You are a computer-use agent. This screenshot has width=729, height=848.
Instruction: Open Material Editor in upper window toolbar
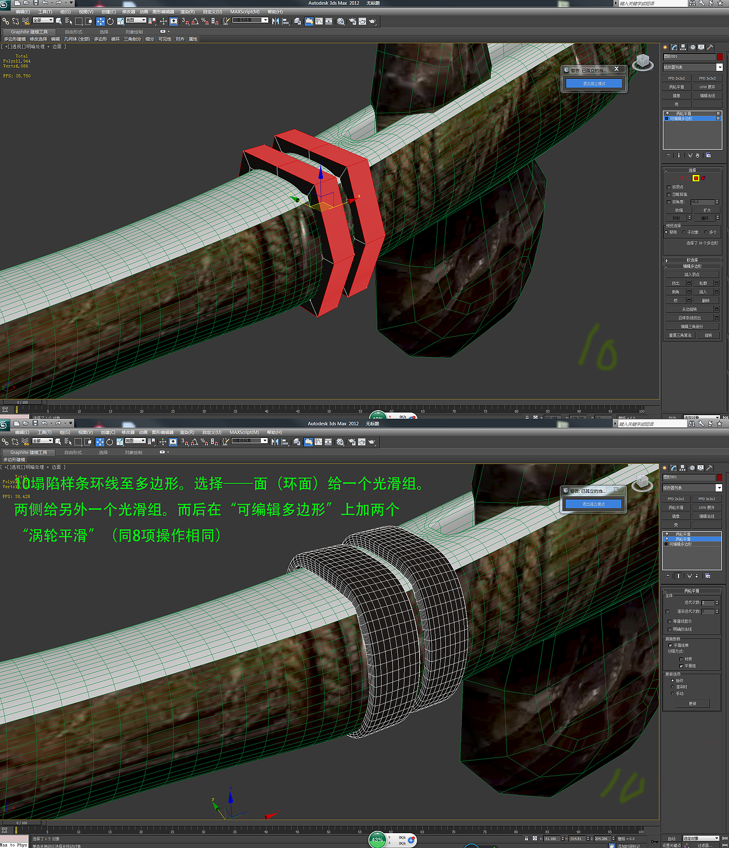click(341, 21)
